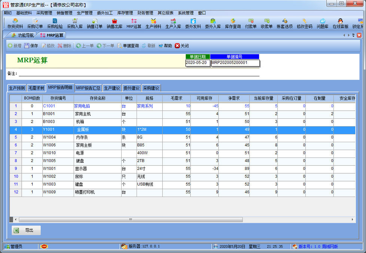This screenshot has height=253, width=366.
Task: Click the table's horizontal scrollbar right arrow
Action: point(353,219)
